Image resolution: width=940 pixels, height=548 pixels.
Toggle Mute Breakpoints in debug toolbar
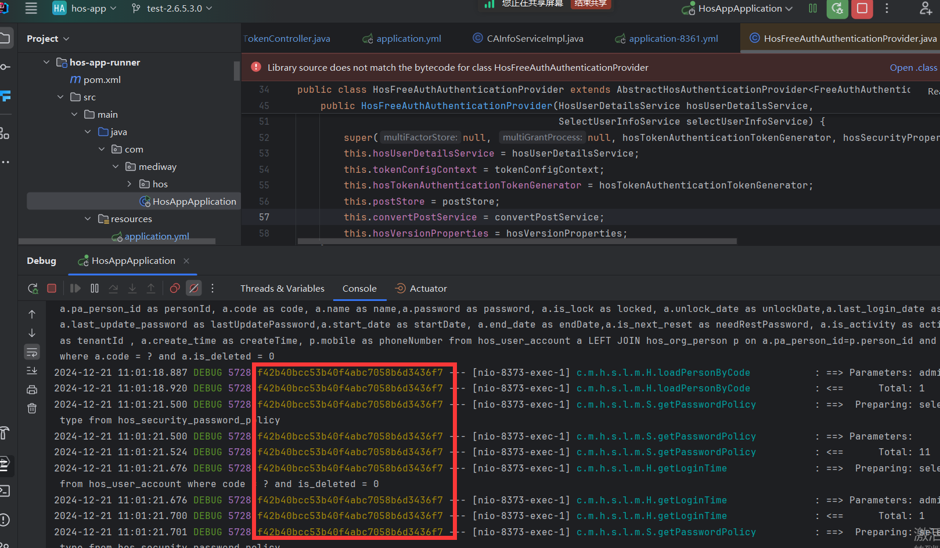point(194,288)
